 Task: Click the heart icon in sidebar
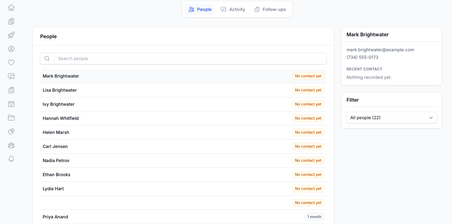11,63
